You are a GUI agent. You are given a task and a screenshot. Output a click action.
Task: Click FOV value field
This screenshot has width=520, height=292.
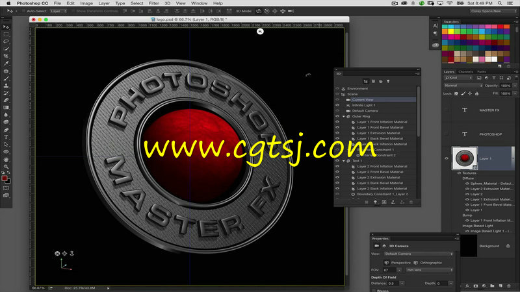tap(389, 270)
